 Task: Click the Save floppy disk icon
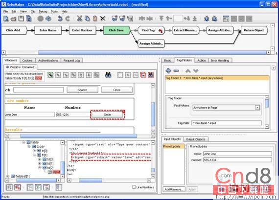[x=21, y=19]
